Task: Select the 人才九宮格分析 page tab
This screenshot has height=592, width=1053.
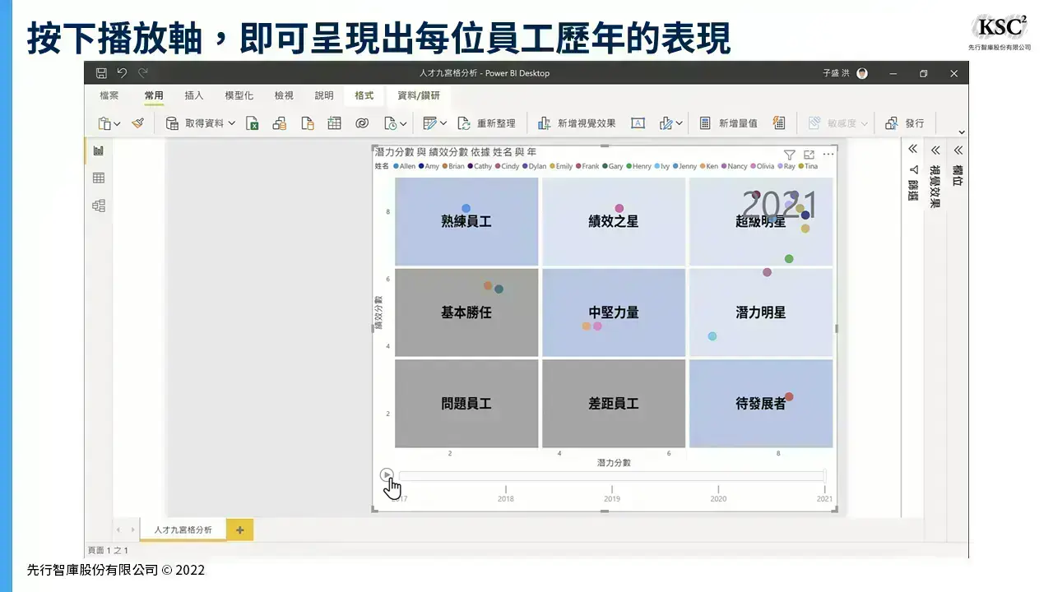Action: pos(183,530)
